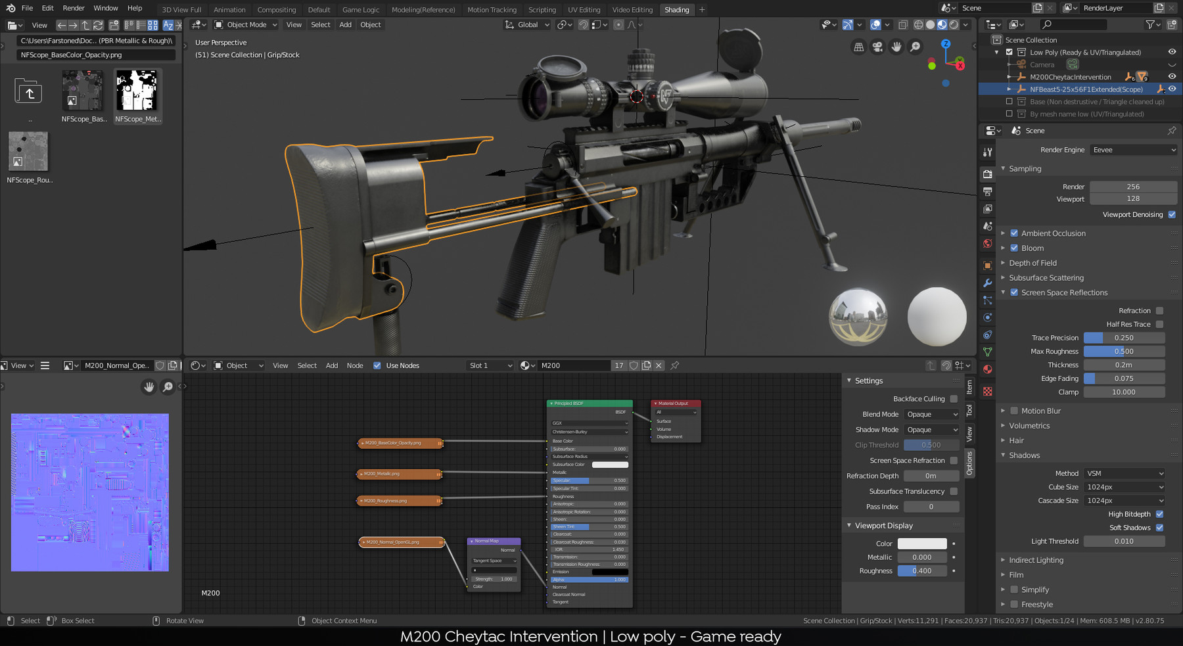Open the View Layer properties tab icon
Viewport: 1183px width, 646px height.
pos(987,208)
